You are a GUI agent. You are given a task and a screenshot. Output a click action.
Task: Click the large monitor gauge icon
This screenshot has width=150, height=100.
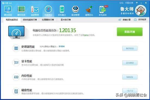point(16,32)
